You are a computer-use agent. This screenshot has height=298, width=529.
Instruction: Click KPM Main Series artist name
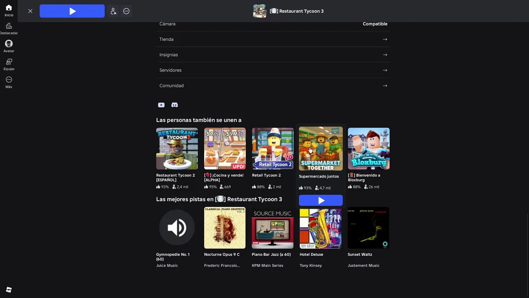[x=268, y=266]
